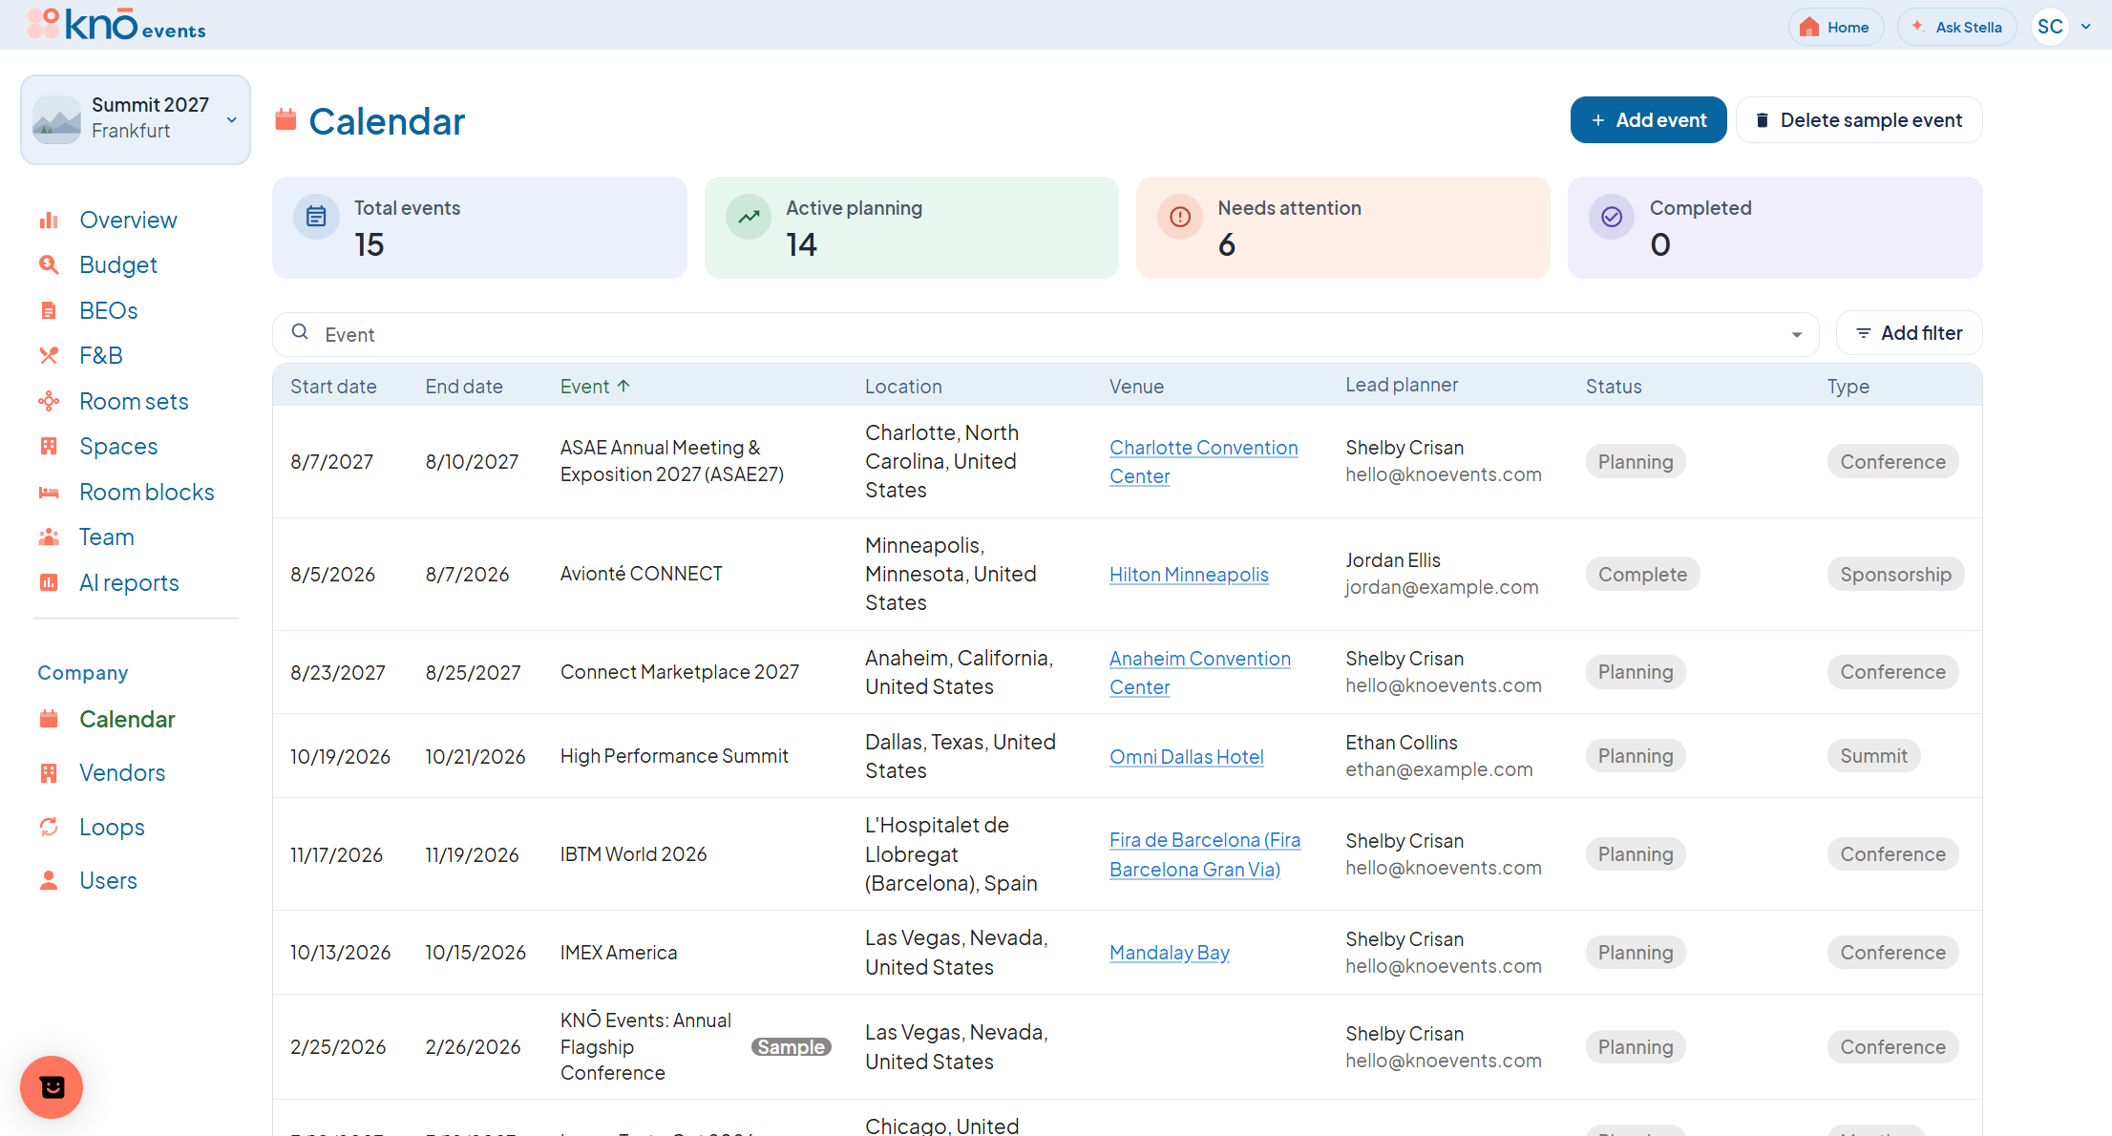
Task: Click the Needs attention alert icon
Action: [1180, 218]
